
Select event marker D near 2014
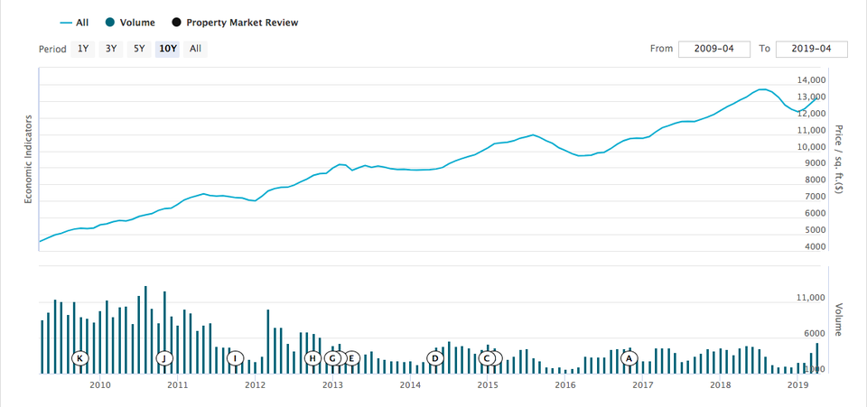point(435,358)
